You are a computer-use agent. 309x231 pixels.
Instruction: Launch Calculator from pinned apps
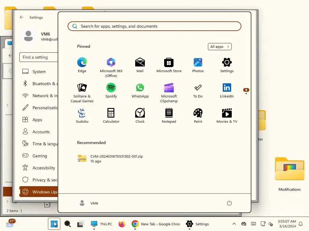pos(111,116)
